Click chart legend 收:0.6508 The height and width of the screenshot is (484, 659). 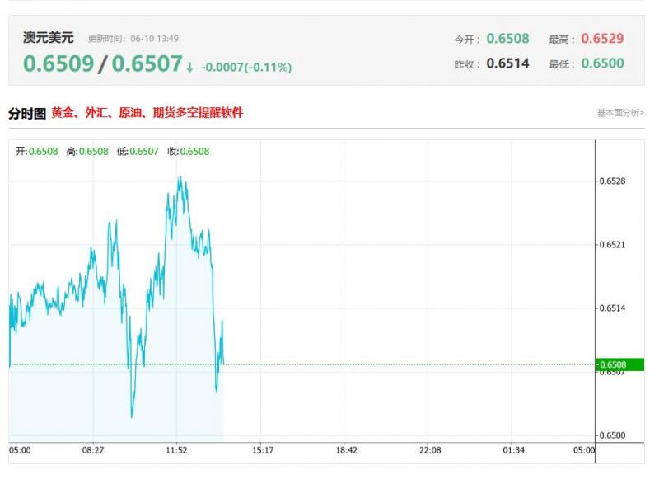tap(188, 152)
